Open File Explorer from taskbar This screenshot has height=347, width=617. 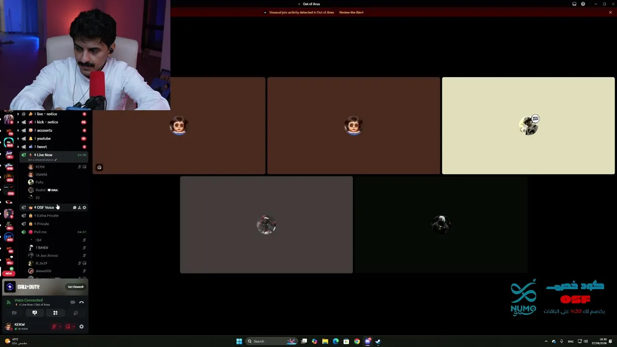pos(325,341)
